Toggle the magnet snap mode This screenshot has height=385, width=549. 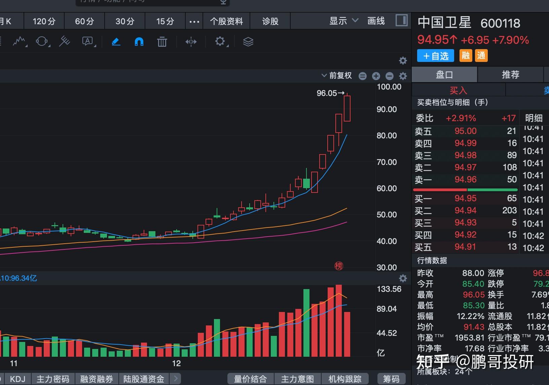139,42
